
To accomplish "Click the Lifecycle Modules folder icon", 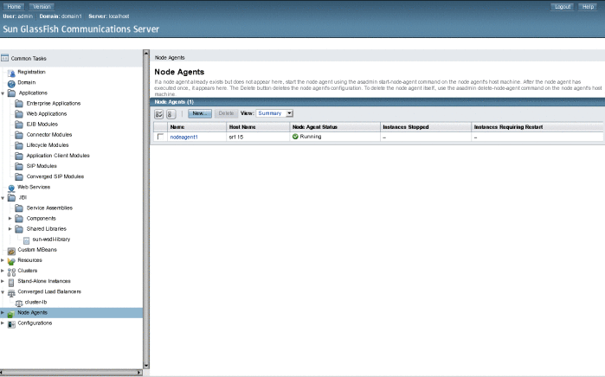I will click(19, 145).
